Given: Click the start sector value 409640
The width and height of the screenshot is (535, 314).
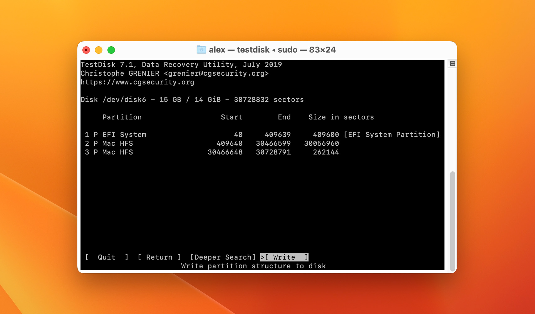Looking at the screenshot, I should coord(230,143).
